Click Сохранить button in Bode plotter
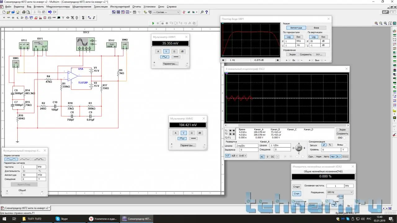 pyautogui.click(x=305, y=54)
